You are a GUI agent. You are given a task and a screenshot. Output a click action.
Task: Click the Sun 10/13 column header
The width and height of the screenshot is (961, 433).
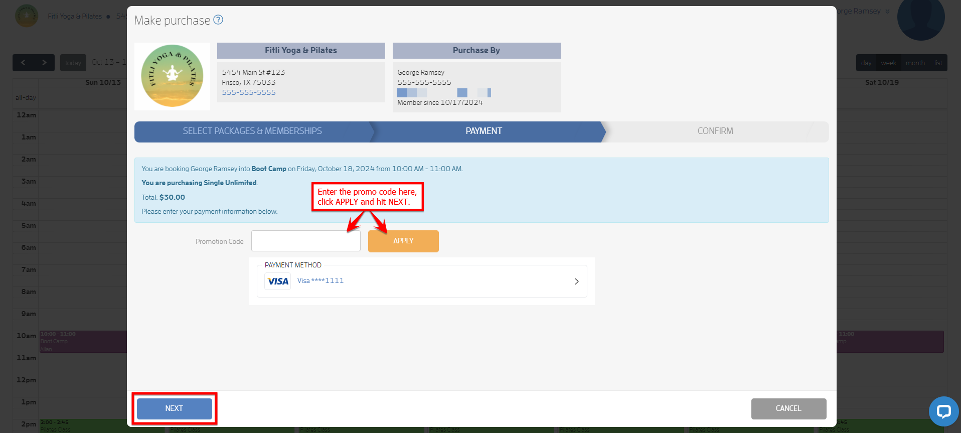point(103,82)
